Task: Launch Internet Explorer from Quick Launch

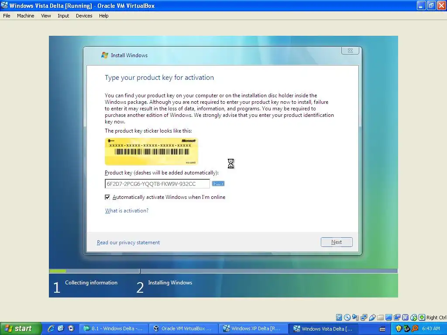Action: pyautogui.click(x=51, y=328)
